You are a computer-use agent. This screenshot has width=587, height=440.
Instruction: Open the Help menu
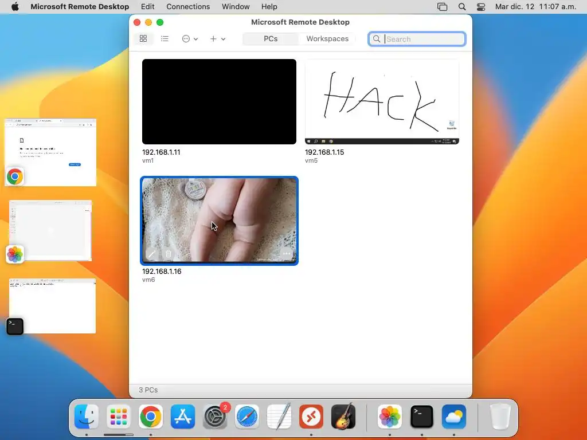[x=269, y=7]
